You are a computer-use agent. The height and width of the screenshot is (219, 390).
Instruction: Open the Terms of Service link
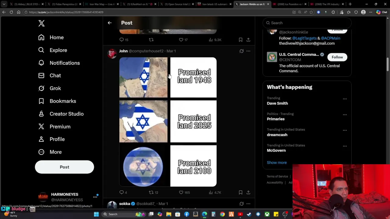coord(277,176)
